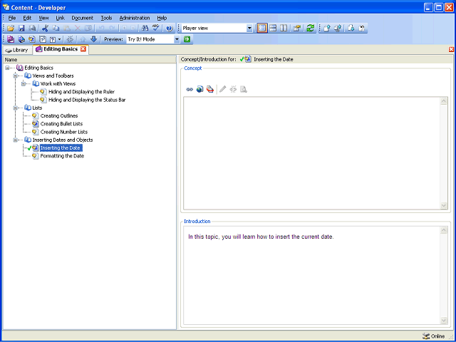Screen dimensions: 456x342
Task: Open the Document menu
Action: click(x=83, y=18)
